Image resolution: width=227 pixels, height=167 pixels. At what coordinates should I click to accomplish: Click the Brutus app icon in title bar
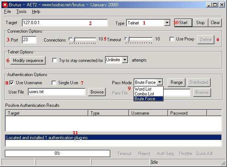[x=5, y=5]
